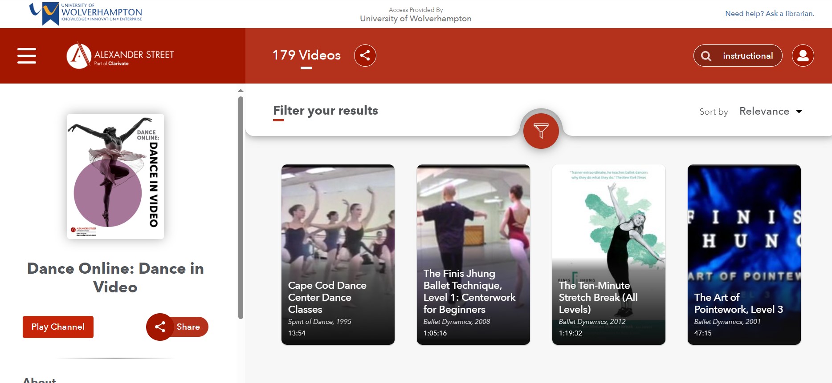
Task: Click the Alexander Street logo
Action: pos(120,56)
